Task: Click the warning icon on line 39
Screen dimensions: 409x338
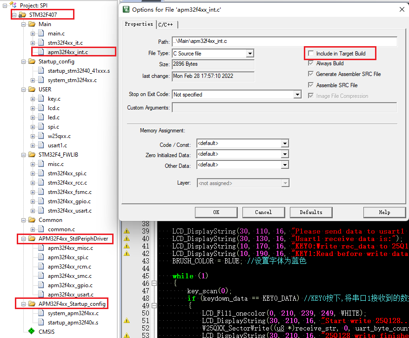Action: [126, 231]
